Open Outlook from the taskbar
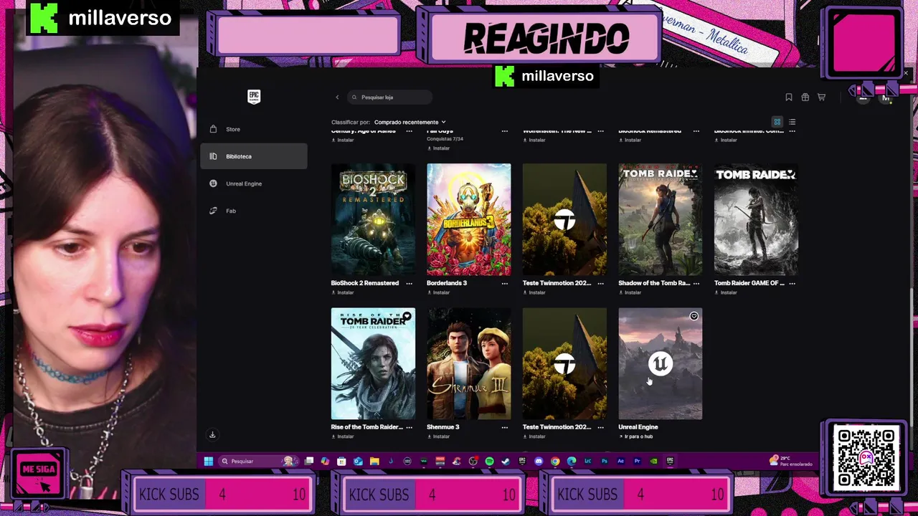 tap(358, 461)
